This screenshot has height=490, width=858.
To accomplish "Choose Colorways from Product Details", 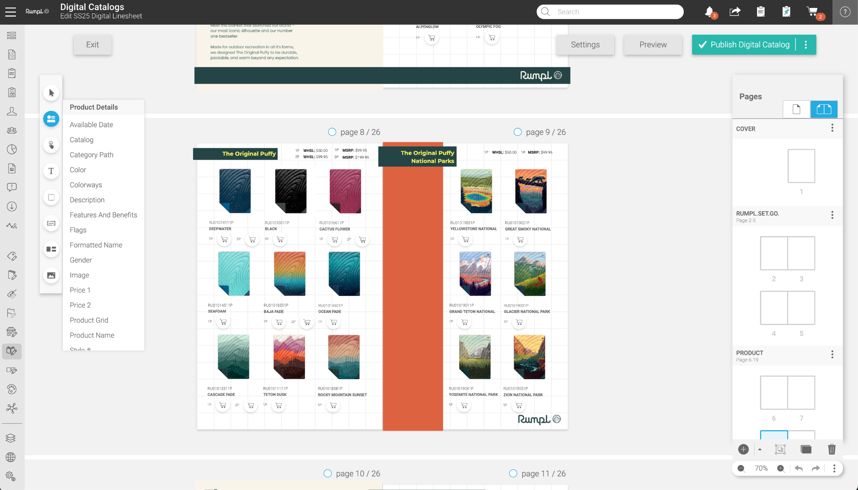I will coord(86,185).
